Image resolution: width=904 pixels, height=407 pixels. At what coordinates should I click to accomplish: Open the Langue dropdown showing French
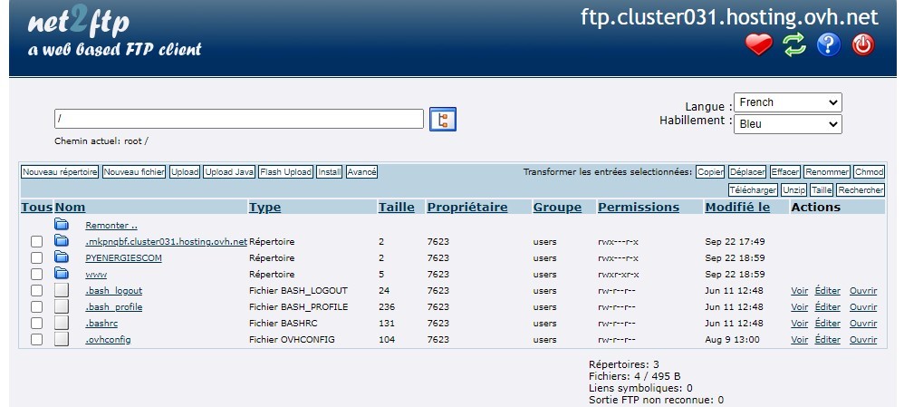pyautogui.click(x=787, y=102)
